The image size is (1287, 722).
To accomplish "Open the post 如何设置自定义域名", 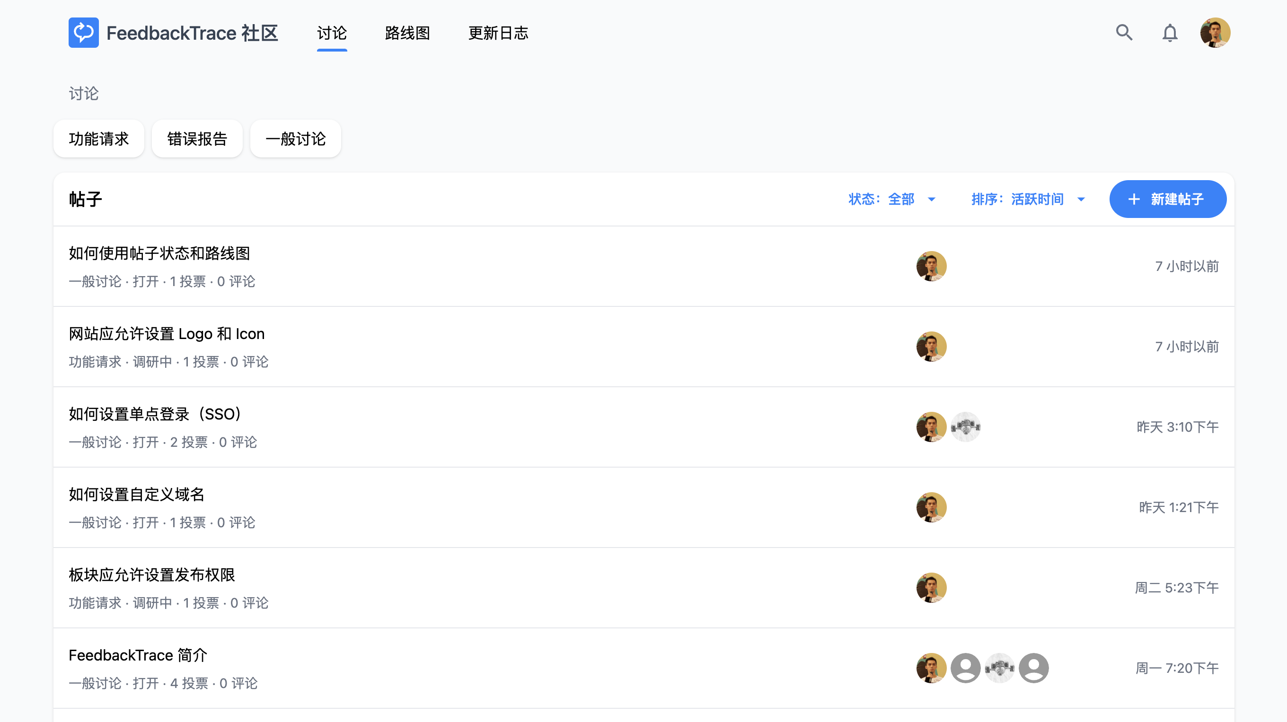I will 136,494.
